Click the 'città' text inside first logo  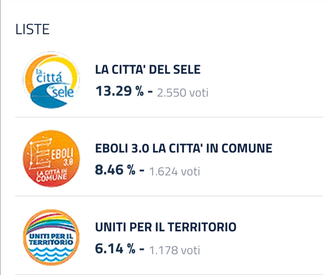click(49, 78)
